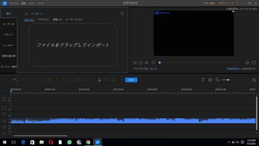Click the music track icon beside the audio clip
This screenshot has width=259, height=146.
(4, 121)
